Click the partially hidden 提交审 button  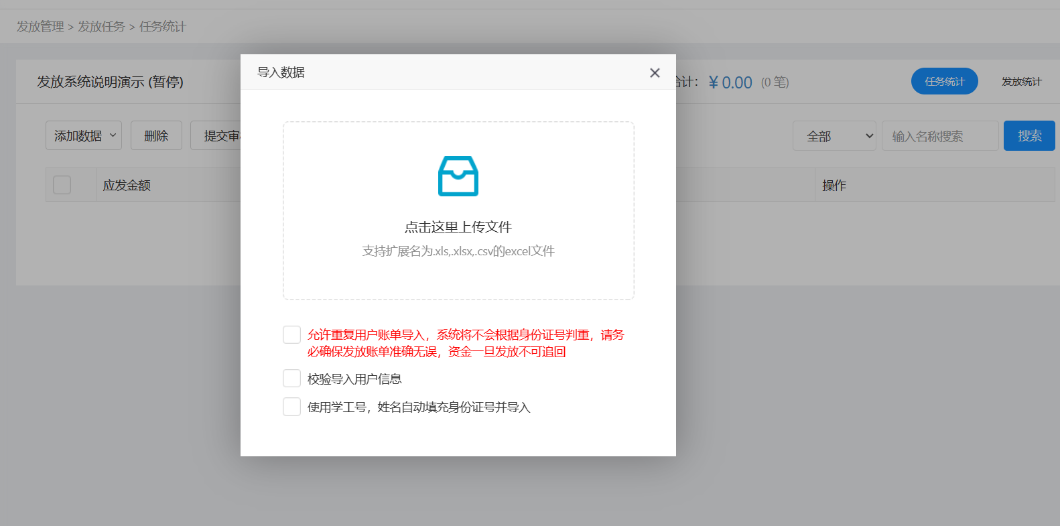pyautogui.click(x=216, y=135)
